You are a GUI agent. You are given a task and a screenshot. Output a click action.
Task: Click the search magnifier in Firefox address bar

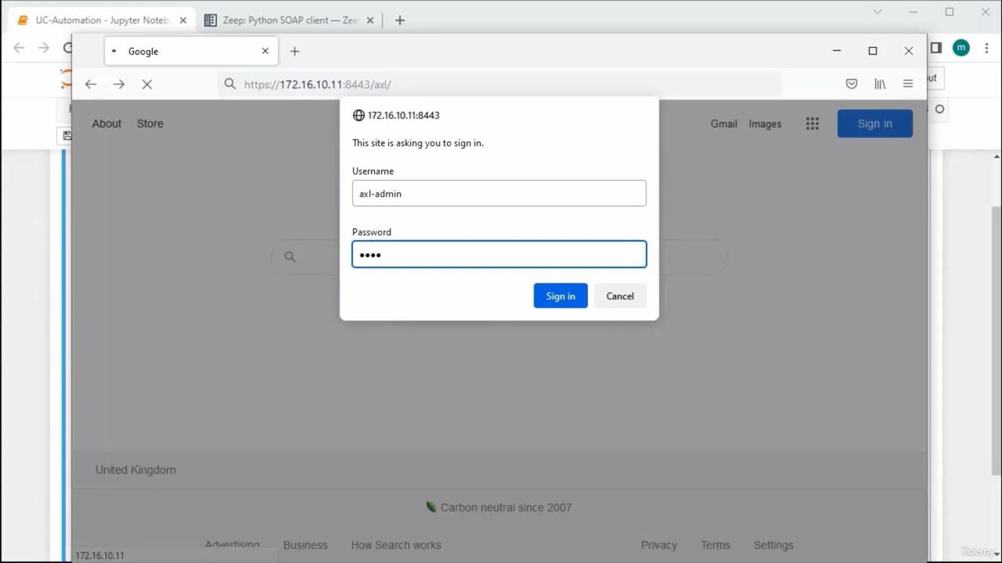coord(229,84)
